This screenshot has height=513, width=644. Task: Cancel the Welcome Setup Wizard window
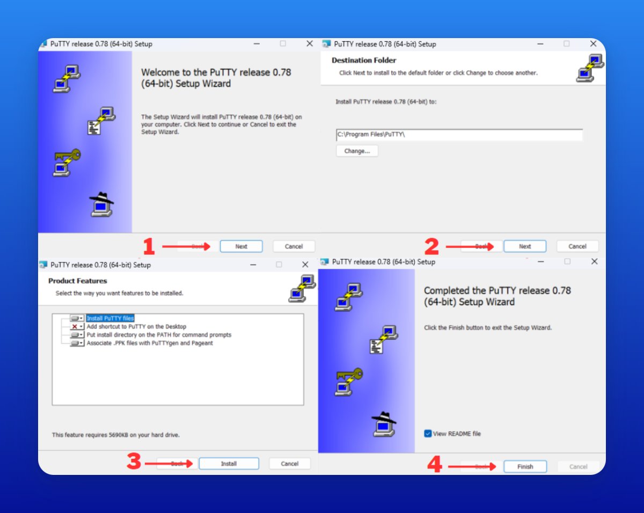294,246
